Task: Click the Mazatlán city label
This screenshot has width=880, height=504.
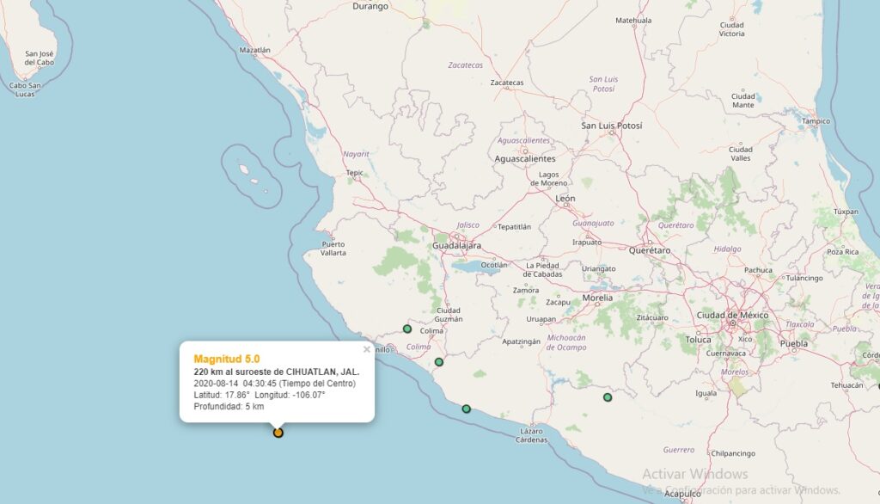Action: point(254,51)
